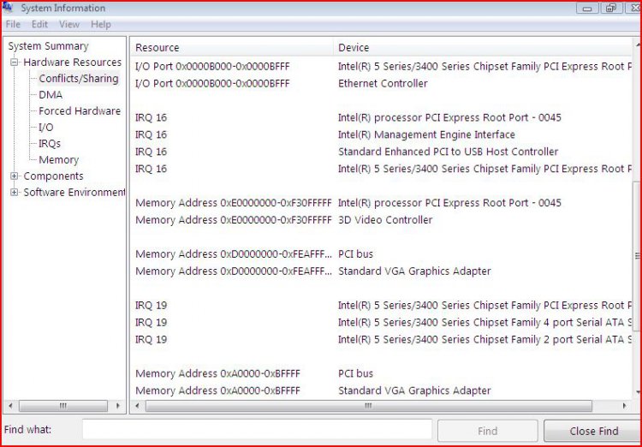Select the Software Environment tree item

tap(74, 192)
